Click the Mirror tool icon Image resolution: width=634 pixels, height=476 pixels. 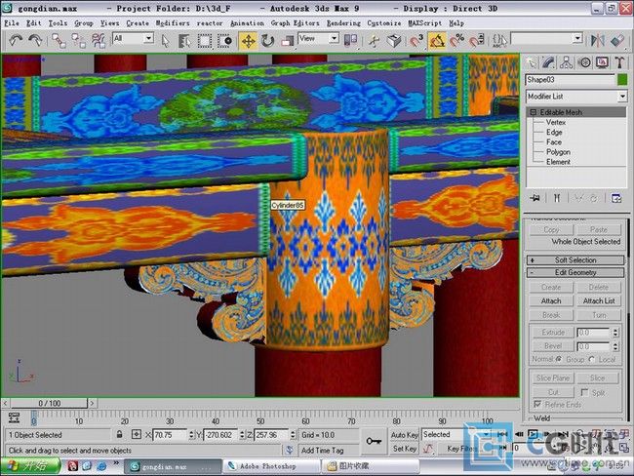[598, 41]
